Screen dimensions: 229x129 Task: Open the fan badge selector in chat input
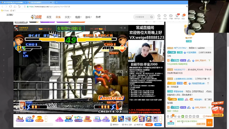point(171,122)
